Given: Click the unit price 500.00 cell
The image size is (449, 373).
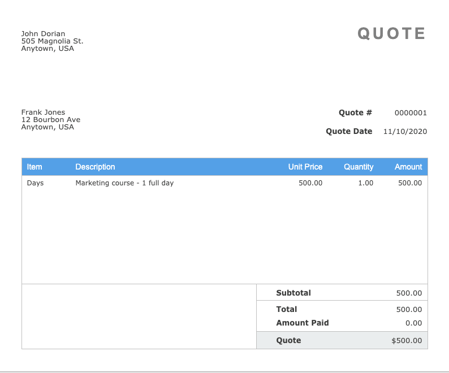Looking at the screenshot, I should click(310, 183).
